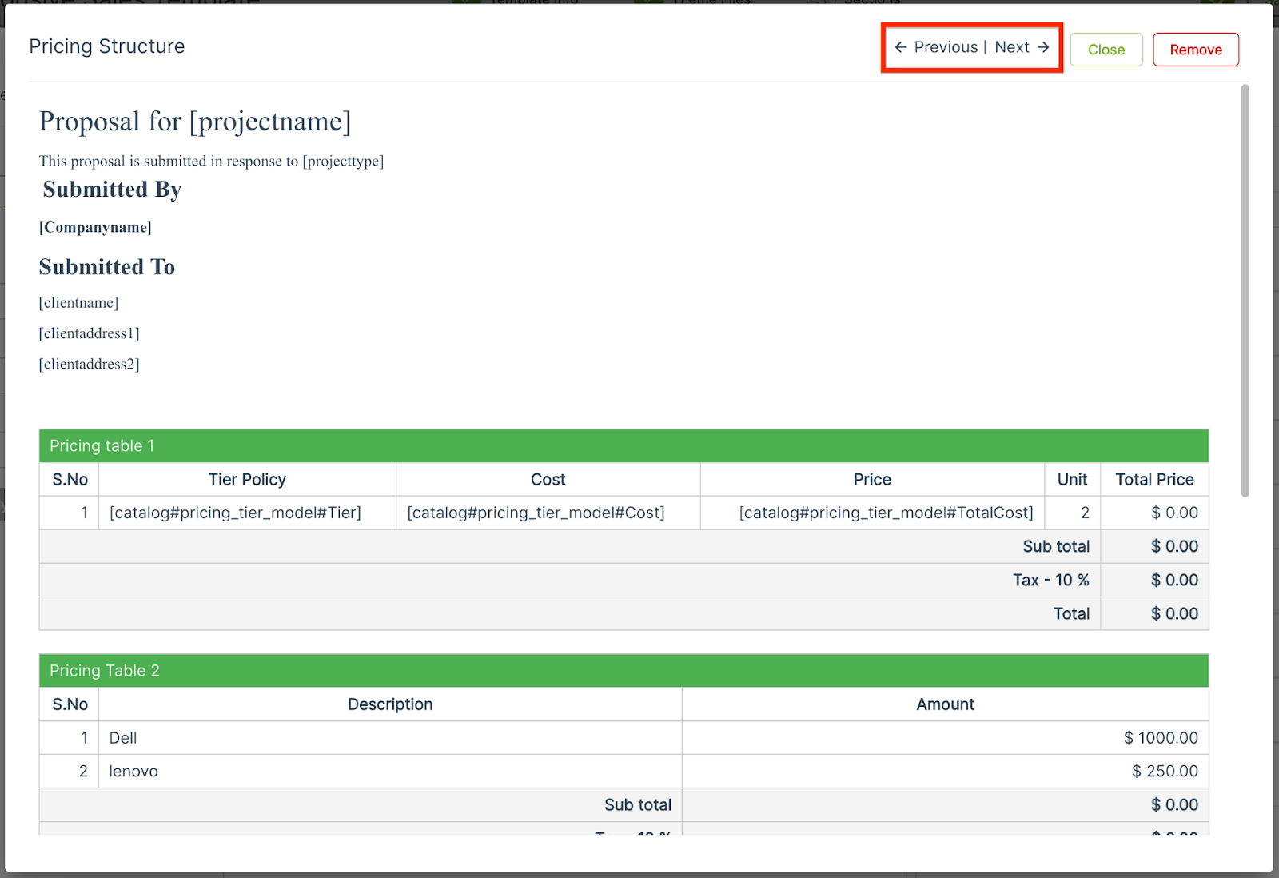Click the vertical scrollbar in the dialog
The width and height of the screenshot is (1279, 878).
click(1245, 290)
